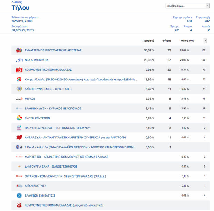Screen dimensions: 214x211
Task: Open ΠΛΕΥΣΗ ΕΛΕΥΘΕΡΙΑΣ - ΖΩΗ ΚΩΝΣΤΑΝΤΟΠΟΥΛΟΥ link
Action: 57,128
